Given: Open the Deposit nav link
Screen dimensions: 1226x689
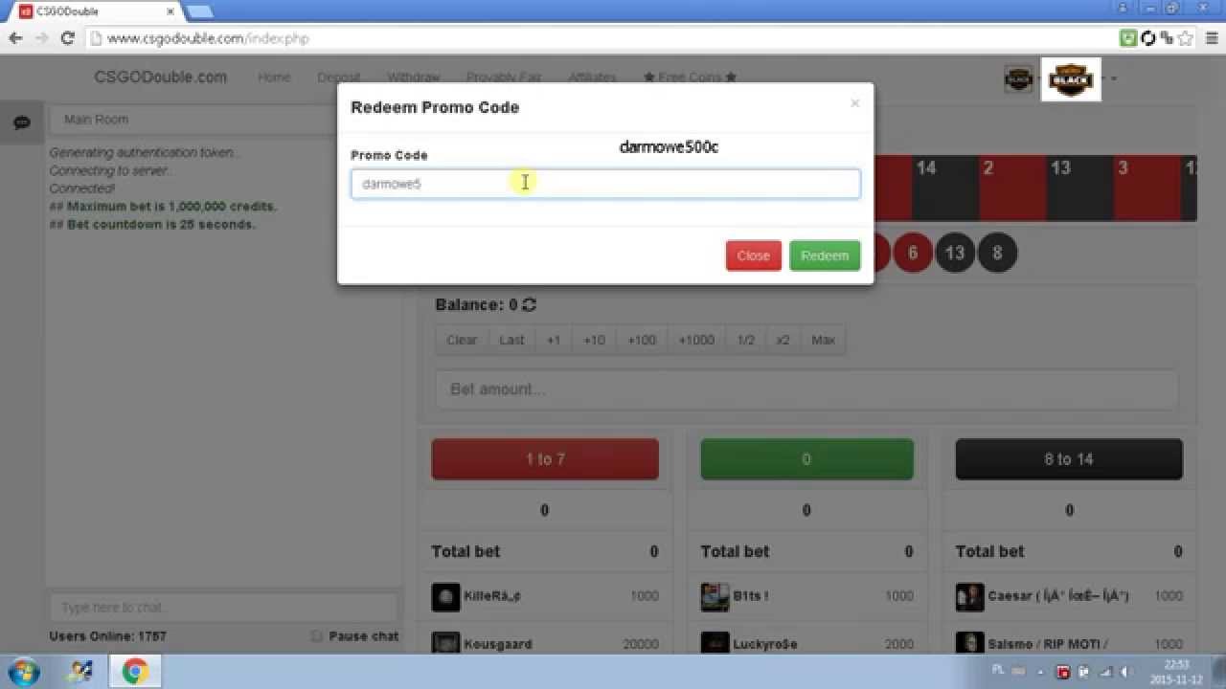Looking at the screenshot, I should click(x=339, y=78).
